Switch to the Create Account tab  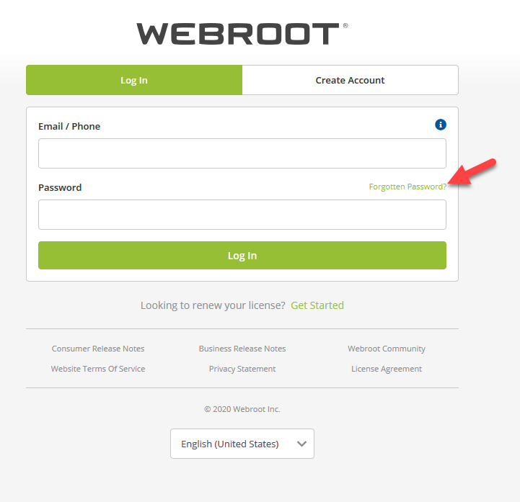tap(351, 80)
